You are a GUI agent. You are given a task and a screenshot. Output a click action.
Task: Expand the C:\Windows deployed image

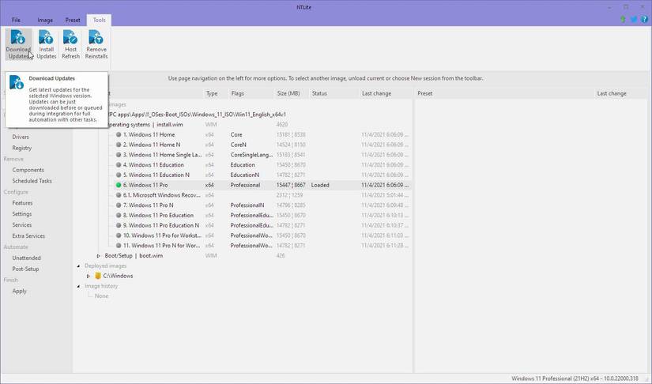[x=89, y=276]
